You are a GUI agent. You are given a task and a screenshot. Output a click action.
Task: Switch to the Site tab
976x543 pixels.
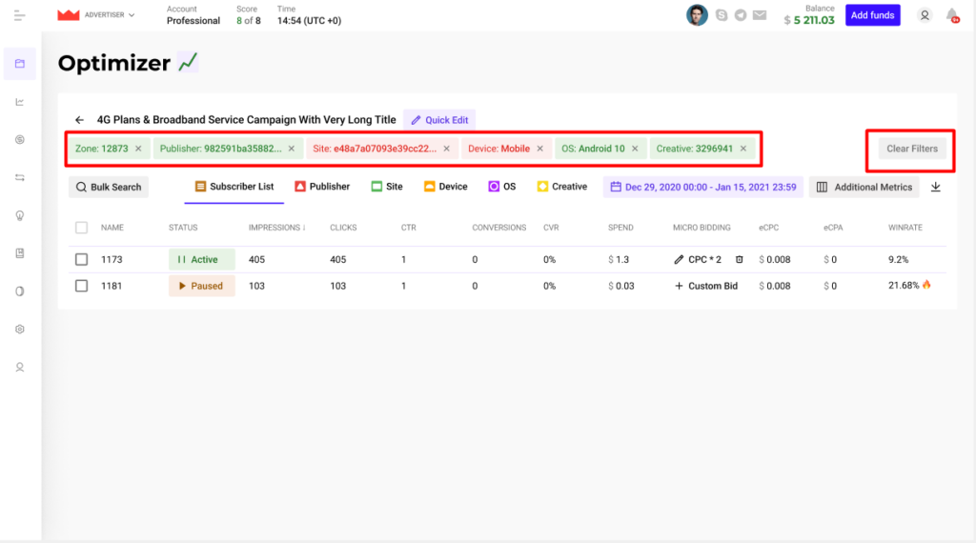click(387, 187)
